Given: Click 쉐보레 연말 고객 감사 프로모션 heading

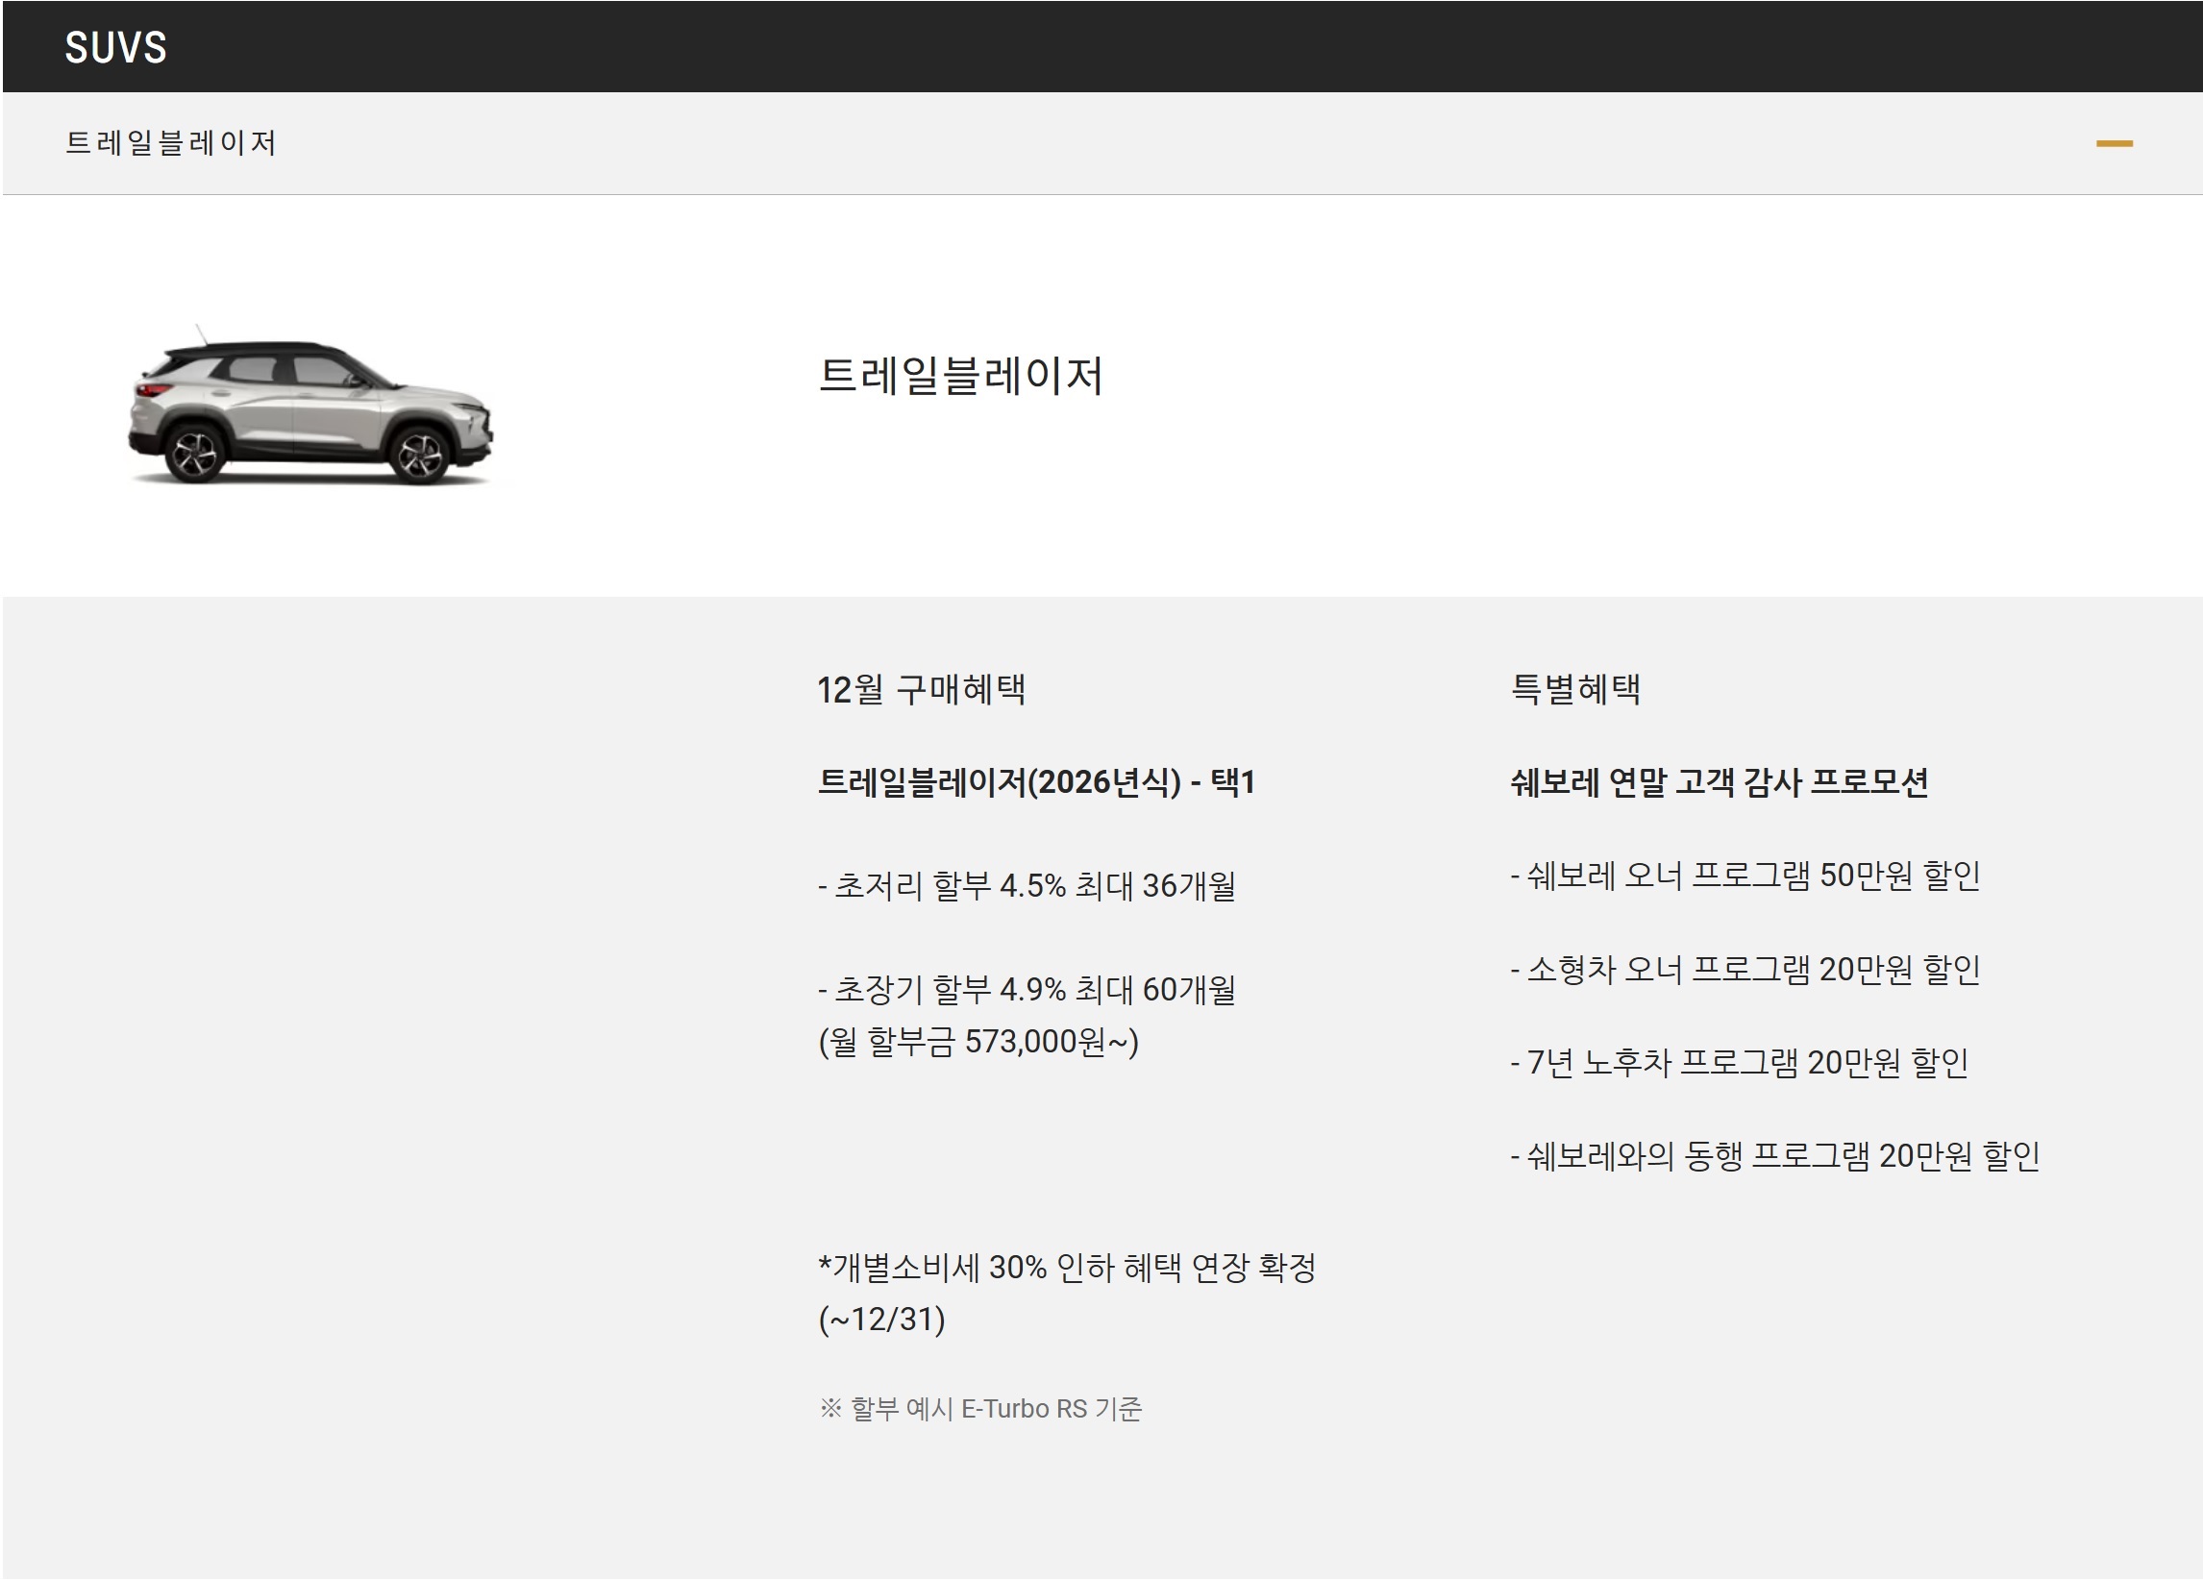Looking at the screenshot, I should click(1719, 782).
